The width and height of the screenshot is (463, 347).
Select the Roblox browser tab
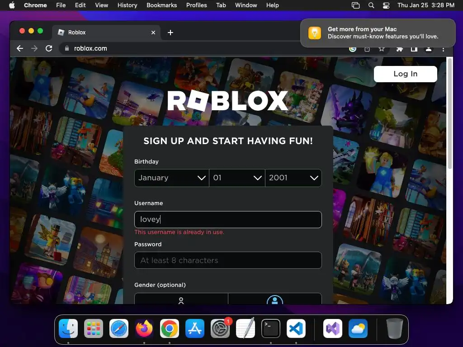coord(106,33)
